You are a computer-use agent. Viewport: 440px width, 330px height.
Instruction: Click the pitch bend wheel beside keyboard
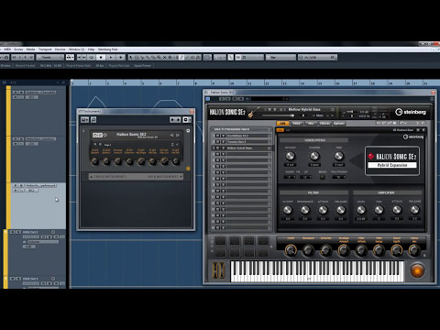click(x=215, y=270)
